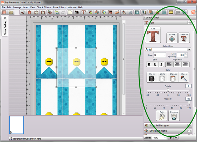Click the background music note icon
The image size is (197, 142).
pos(11,139)
